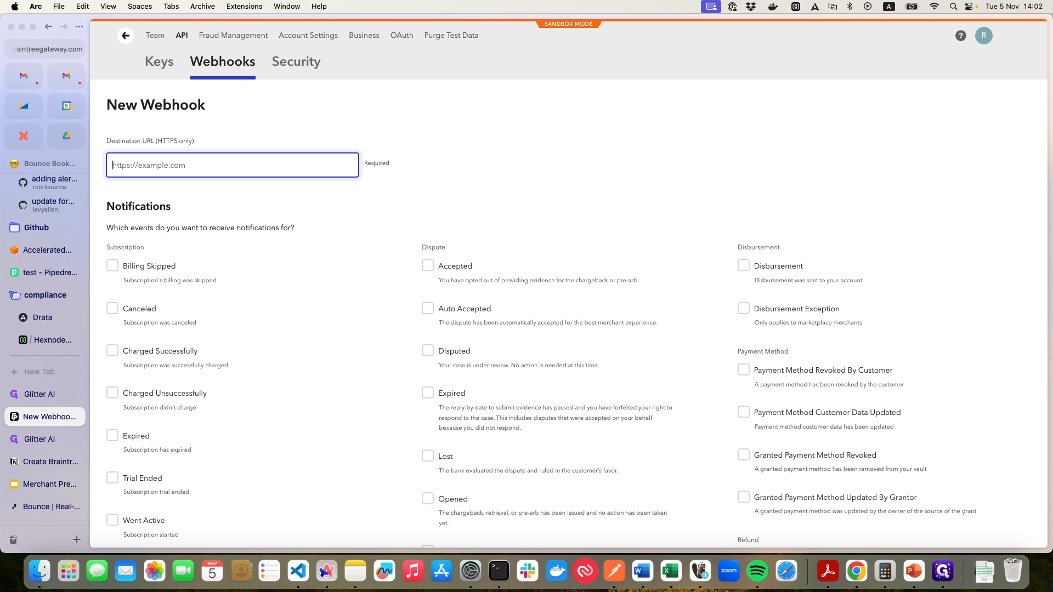Open pinned Google Calendar tab
1053x592 pixels.
(x=66, y=106)
